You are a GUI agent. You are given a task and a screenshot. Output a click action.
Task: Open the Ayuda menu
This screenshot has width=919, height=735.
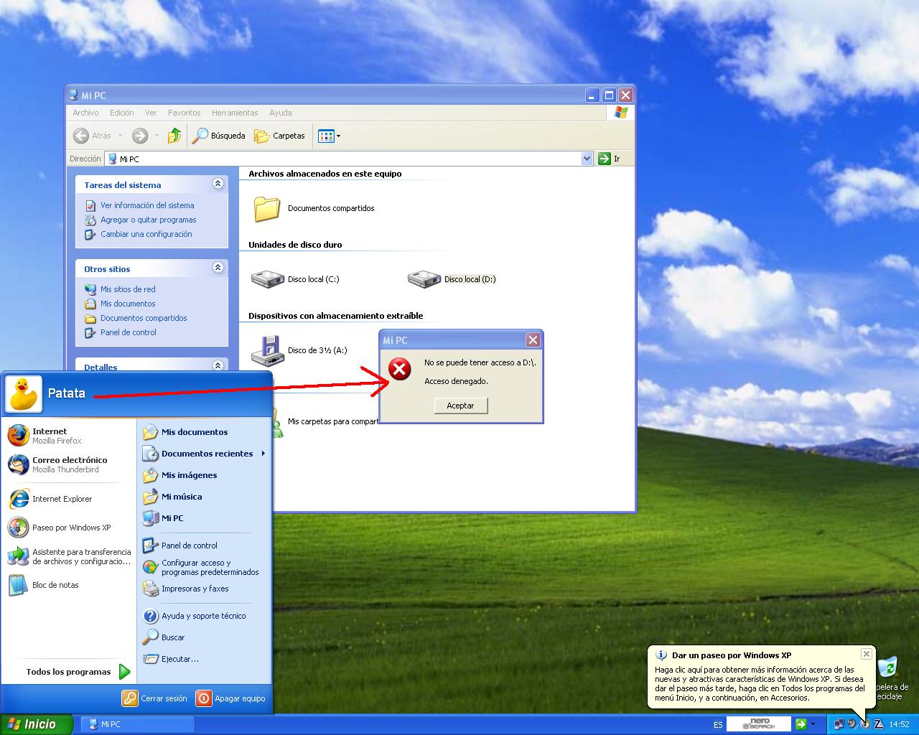(280, 113)
